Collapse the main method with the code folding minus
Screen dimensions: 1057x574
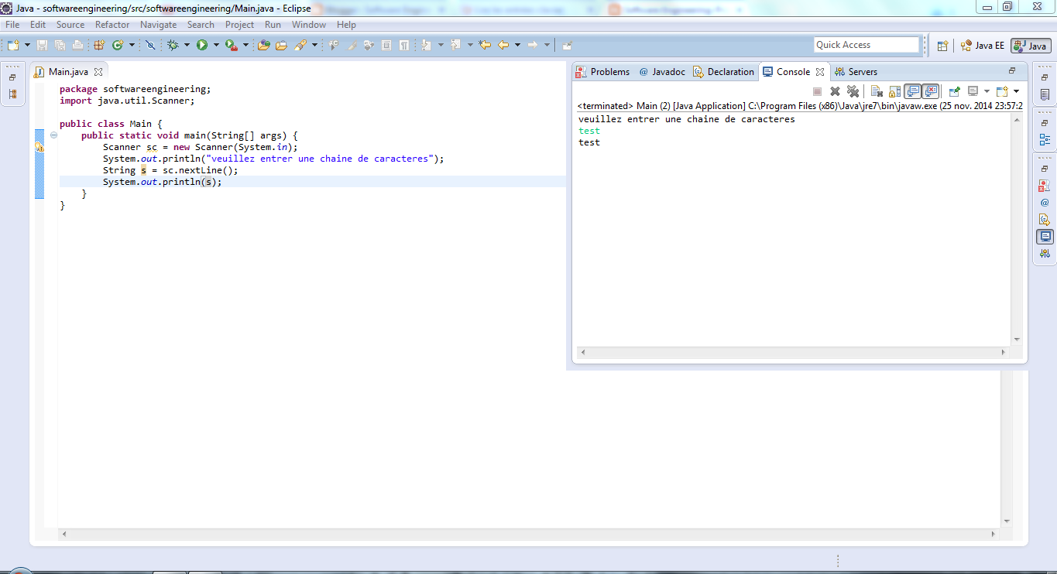click(52, 135)
